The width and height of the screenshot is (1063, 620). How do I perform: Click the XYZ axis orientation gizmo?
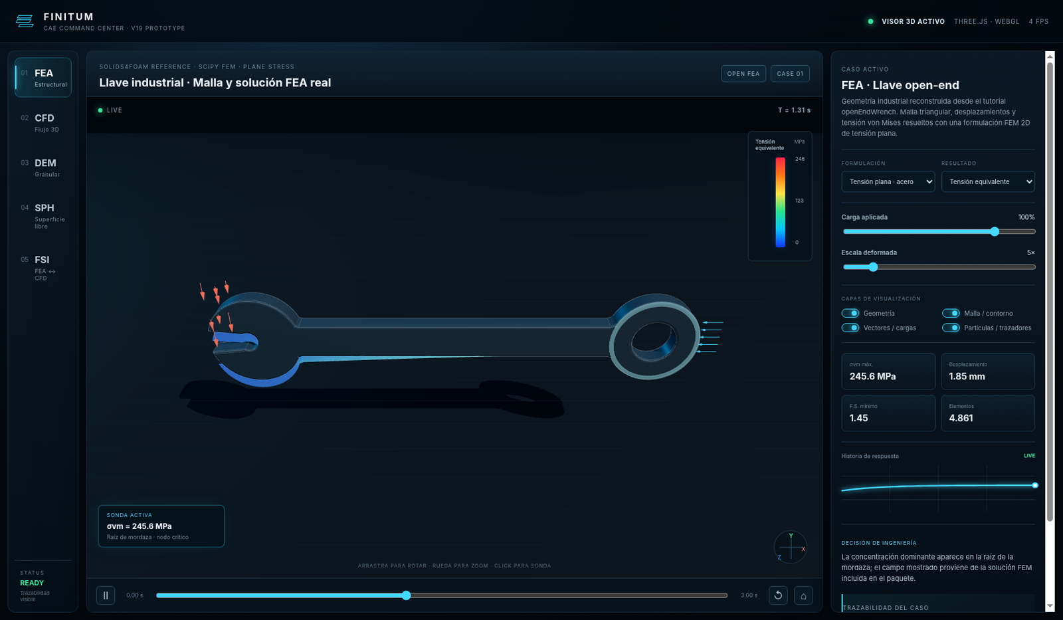791,547
